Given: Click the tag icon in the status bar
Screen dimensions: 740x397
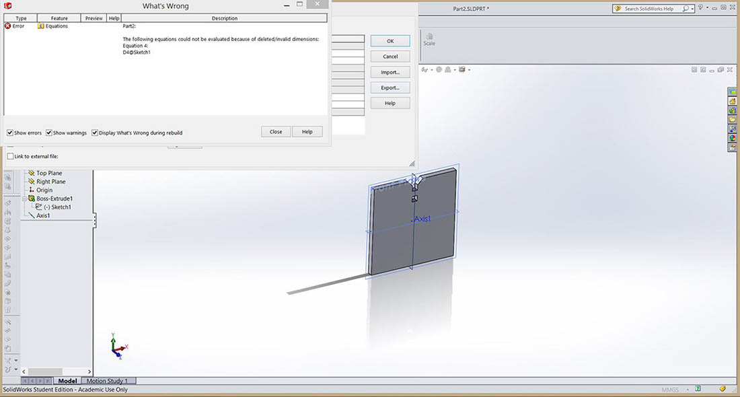Looking at the screenshot, I should (x=723, y=389).
